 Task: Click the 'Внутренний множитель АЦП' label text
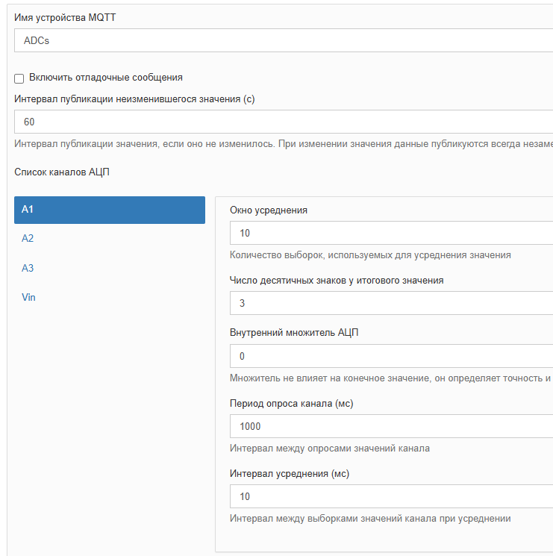294,333
